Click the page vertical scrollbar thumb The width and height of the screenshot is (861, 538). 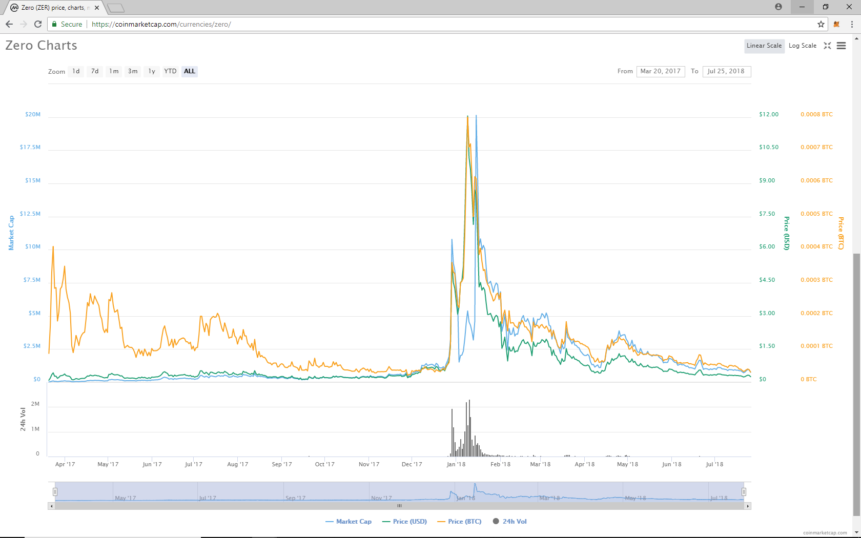[x=856, y=384]
